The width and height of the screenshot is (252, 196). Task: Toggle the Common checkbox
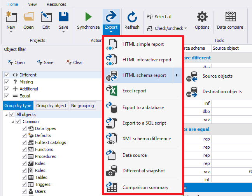point(18,121)
